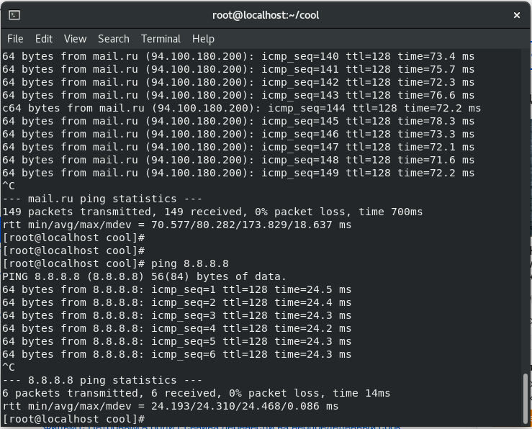This screenshot has height=429, width=532.
Task: Open the File menu
Action: coord(15,39)
